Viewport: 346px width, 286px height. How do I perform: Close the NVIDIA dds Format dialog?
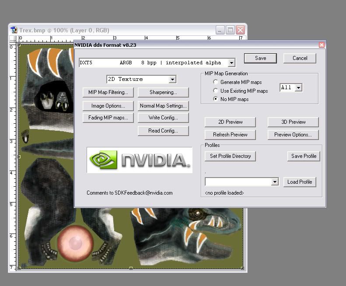[x=322, y=45]
